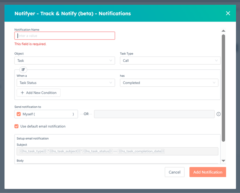240x193 pixels.
Task: Add a new condition to the IF block
Action: click(38, 93)
